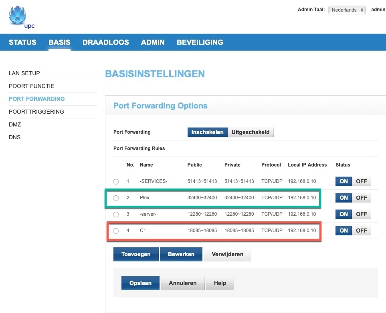Click public port 51413~51413
Viewport: 386px width, 313px height.
(x=202, y=181)
